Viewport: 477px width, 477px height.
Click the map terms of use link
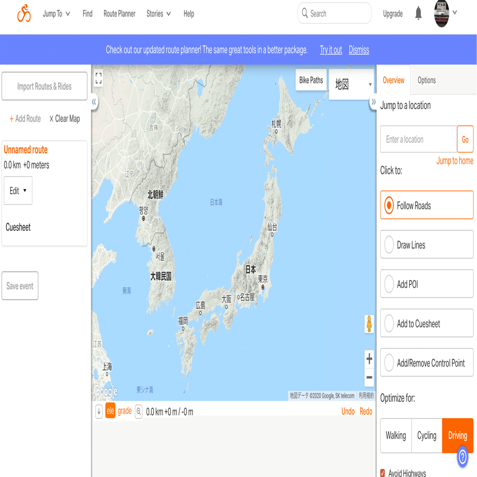(x=366, y=395)
